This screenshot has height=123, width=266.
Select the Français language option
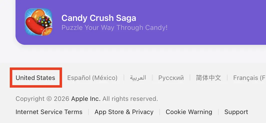pyautogui.click(x=249, y=78)
